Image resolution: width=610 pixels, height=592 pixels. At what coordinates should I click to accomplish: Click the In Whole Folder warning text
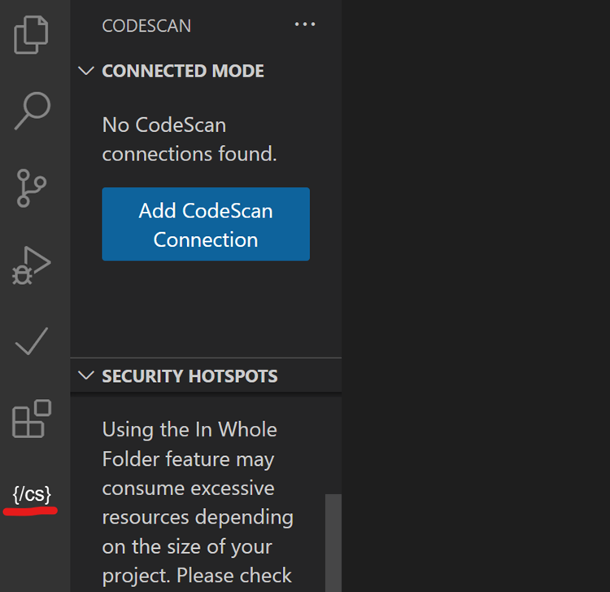(198, 502)
